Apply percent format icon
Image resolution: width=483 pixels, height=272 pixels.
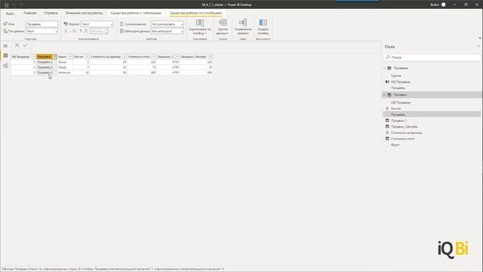74,31
